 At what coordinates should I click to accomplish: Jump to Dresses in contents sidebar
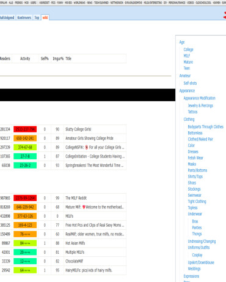point(193,151)
